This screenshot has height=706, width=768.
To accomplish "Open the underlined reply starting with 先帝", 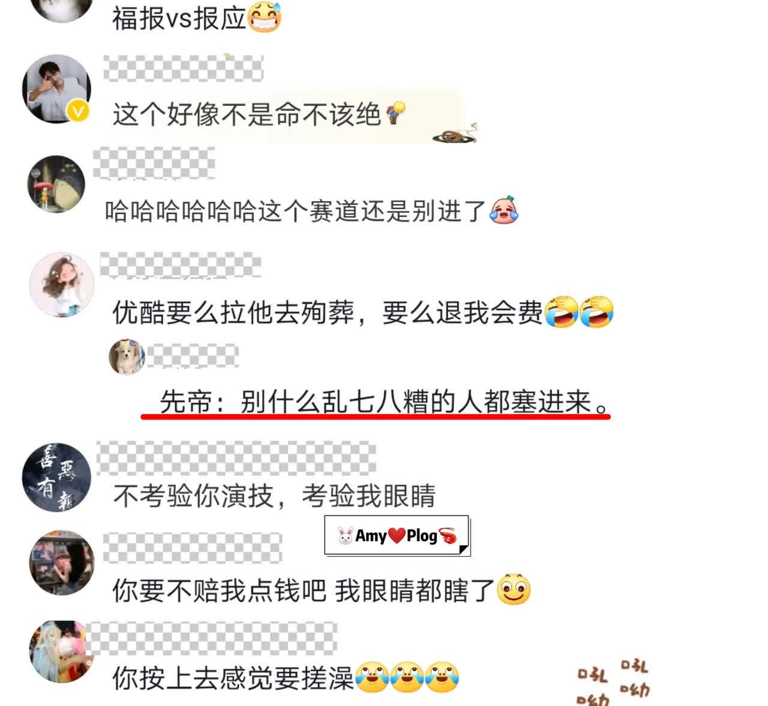I will point(385,402).
